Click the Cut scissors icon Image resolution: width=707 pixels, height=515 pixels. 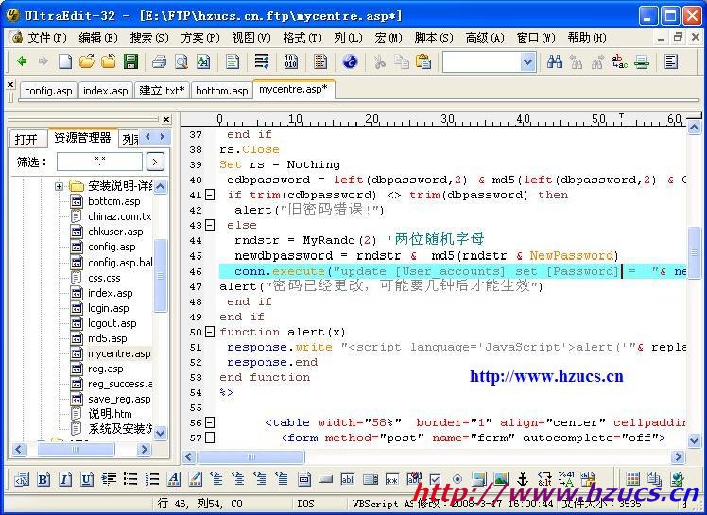click(x=379, y=61)
